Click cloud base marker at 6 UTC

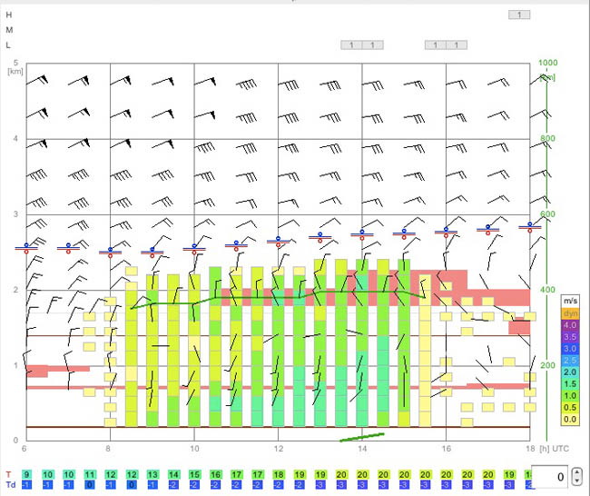(26, 248)
